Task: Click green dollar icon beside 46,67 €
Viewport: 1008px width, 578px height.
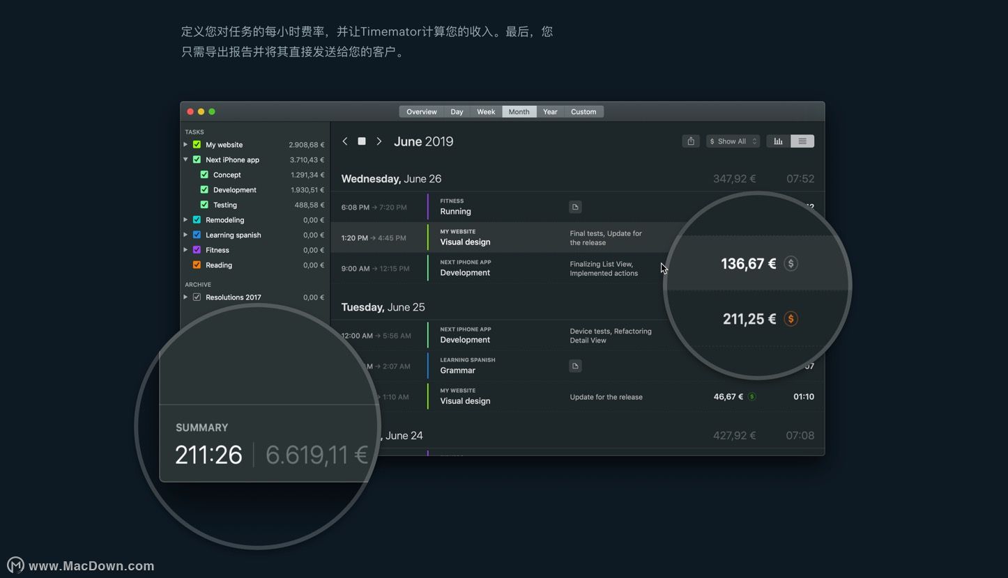Action: click(x=751, y=397)
